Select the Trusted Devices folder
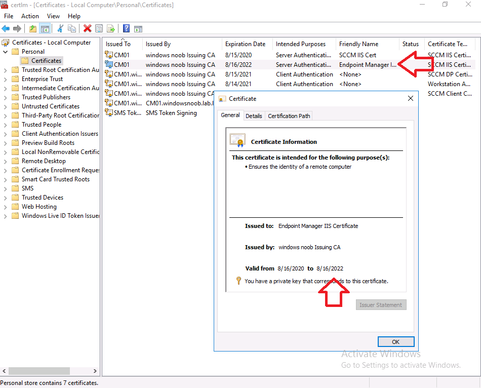 click(43, 198)
